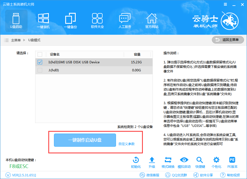Click the 0.00G capacity cell
The image size is (247, 179).
(x=136, y=70)
